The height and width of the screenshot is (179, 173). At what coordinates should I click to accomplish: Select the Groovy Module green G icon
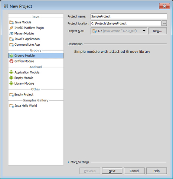point(12,56)
